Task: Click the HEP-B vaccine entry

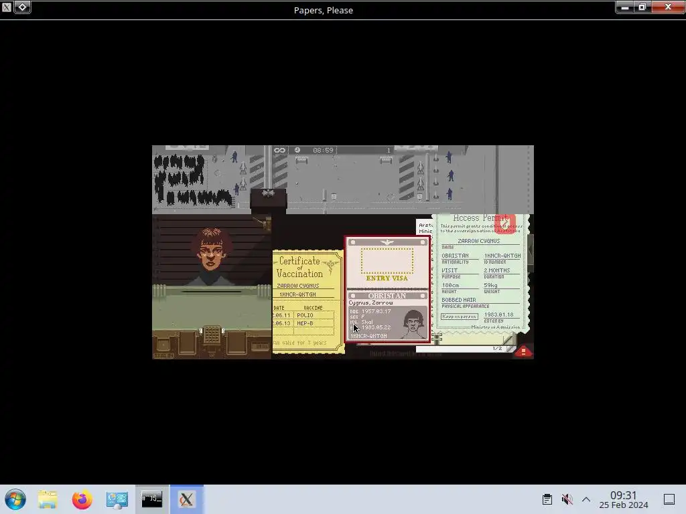Action: pos(305,323)
